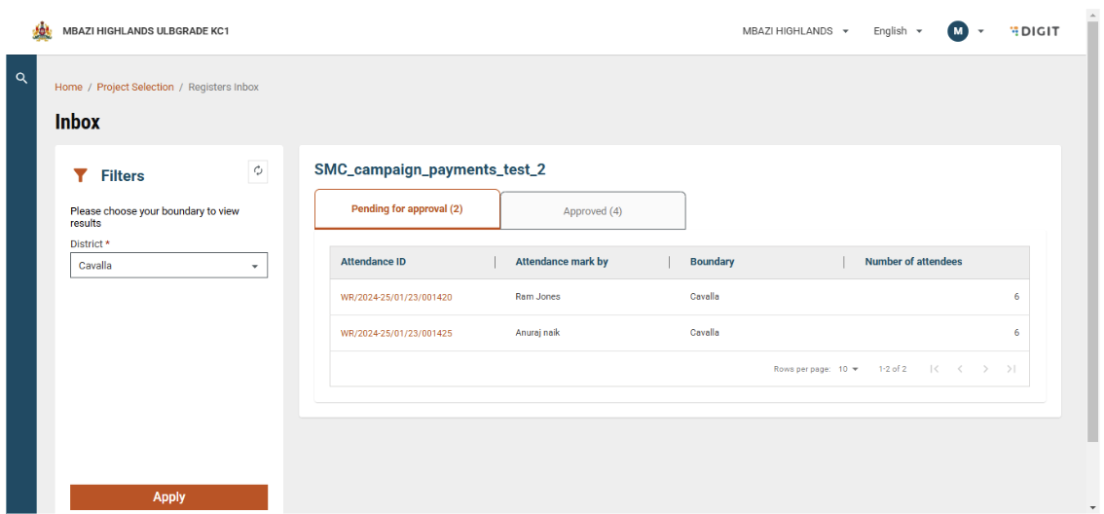Go to previous page arrow
This screenshot has height=514, width=1104.
960,369
